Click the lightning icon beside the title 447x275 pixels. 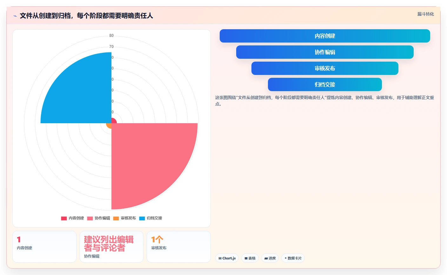(15, 16)
